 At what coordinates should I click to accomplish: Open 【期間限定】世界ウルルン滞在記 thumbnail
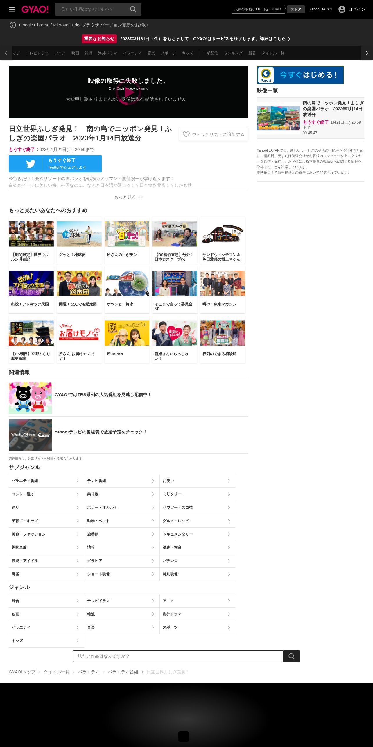point(31,234)
